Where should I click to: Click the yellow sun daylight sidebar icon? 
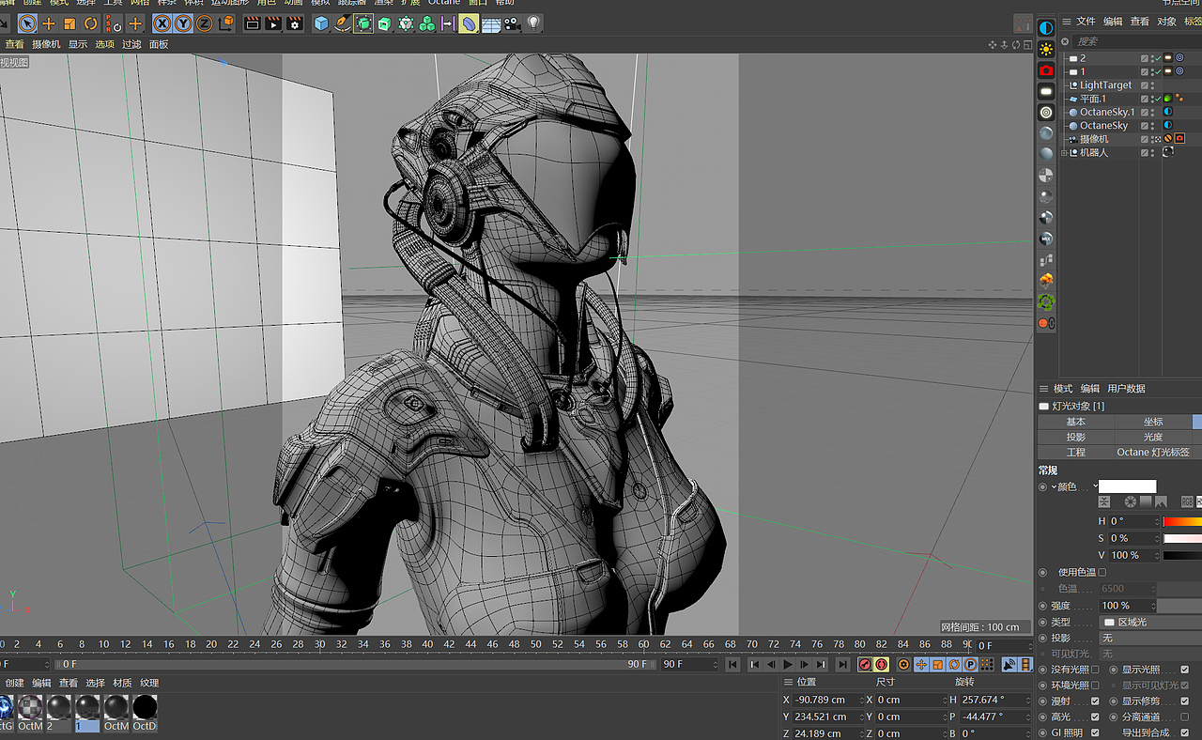[1045, 49]
